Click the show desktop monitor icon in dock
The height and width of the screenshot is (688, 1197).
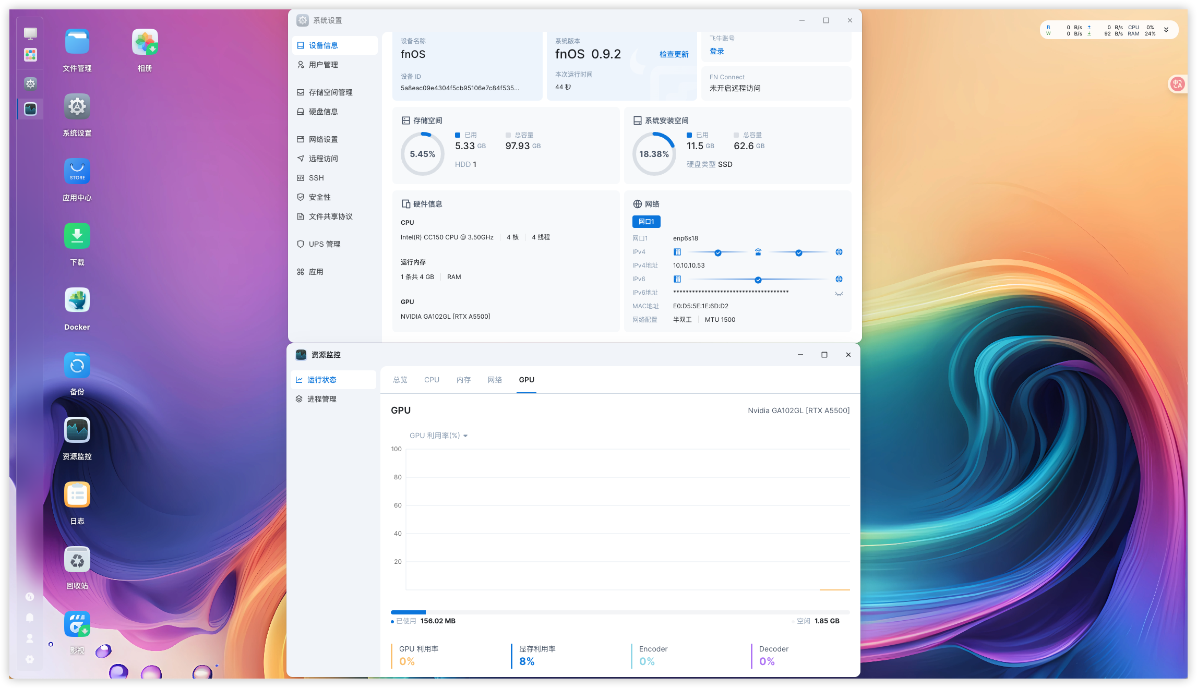pyautogui.click(x=30, y=33)
